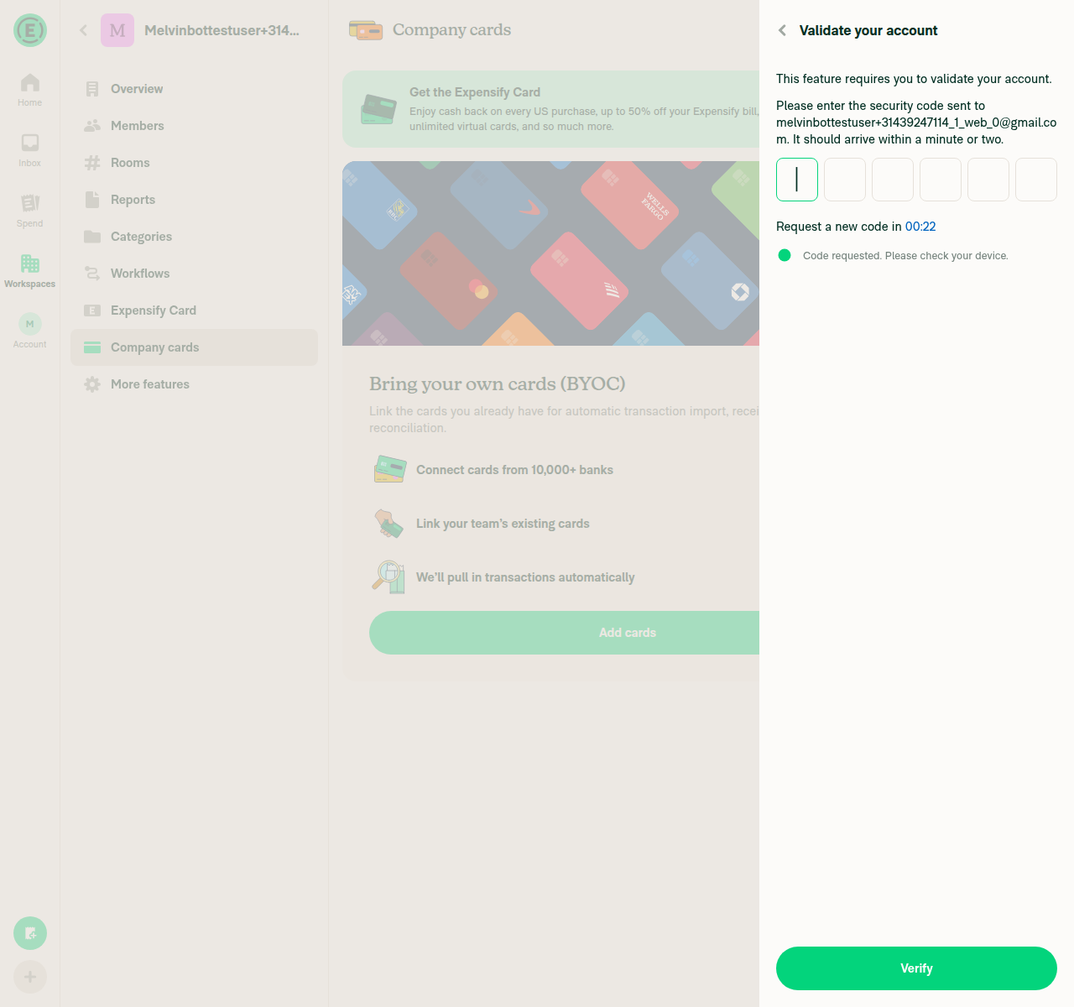Click the Validate your account title
Viewport: 1074px width, 1007px height.
click(868, 30)
